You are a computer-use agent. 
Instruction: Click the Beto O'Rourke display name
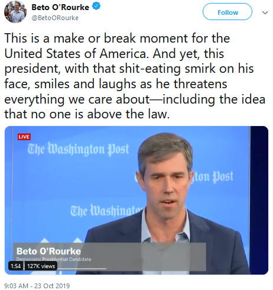point(60,7)
